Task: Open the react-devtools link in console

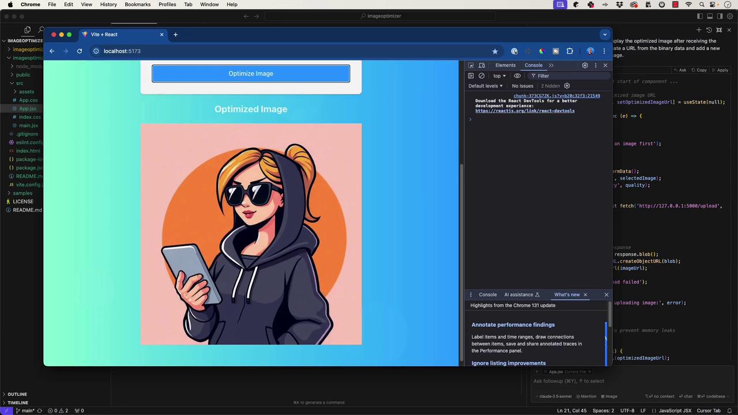Action: [x=525, y=111]
